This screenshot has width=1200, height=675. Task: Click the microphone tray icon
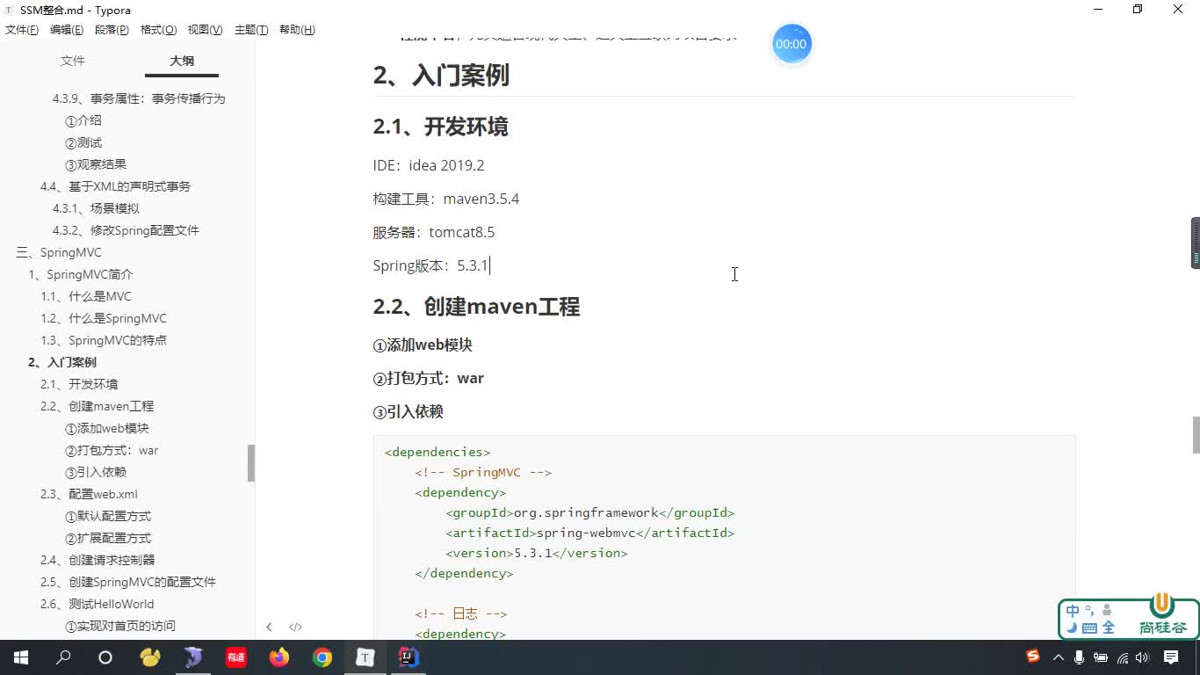pyautogui.click(x=1080, y=657)
